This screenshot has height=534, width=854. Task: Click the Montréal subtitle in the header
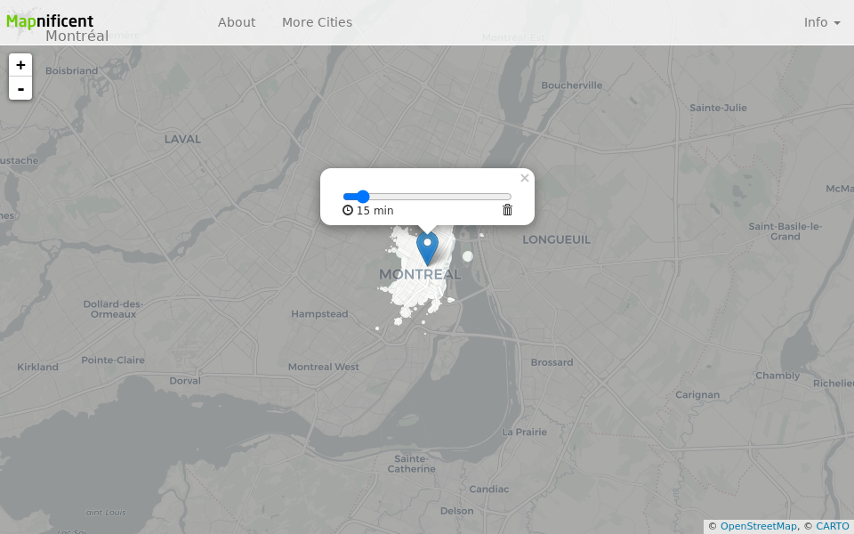77,36
